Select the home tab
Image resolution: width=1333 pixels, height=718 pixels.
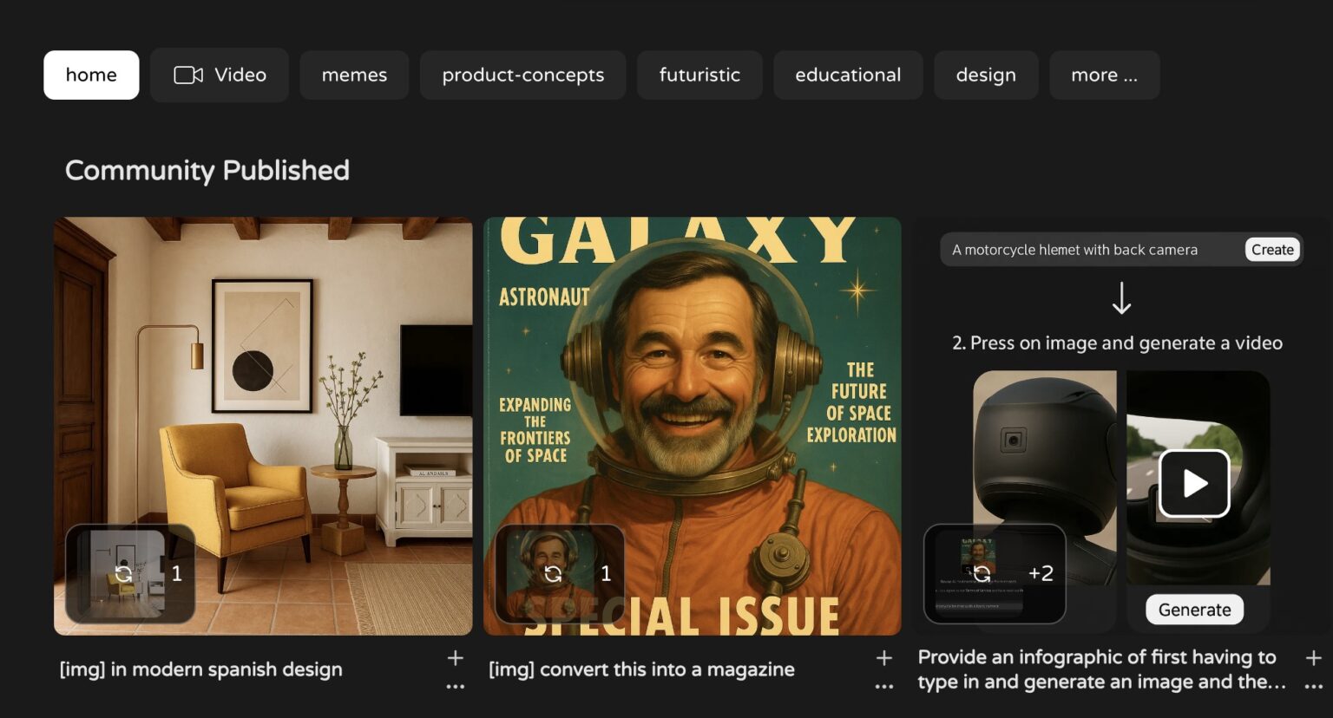point(91,75)
